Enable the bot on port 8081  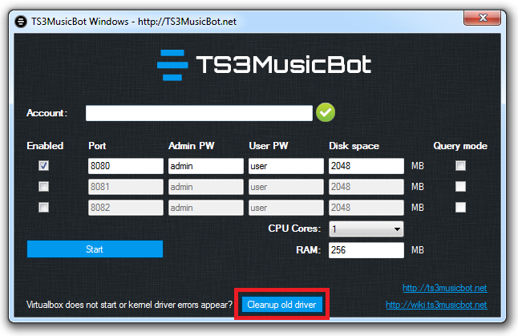click(x=43, y=186)
